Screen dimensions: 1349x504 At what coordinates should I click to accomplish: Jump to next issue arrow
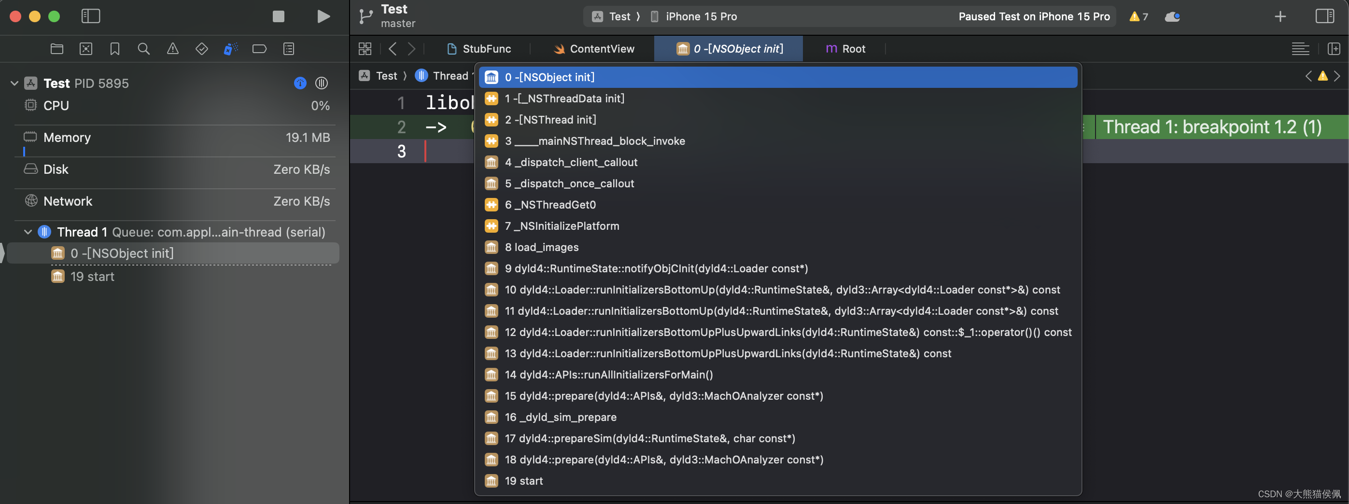pyautogui.click(x=1337, y=76)
